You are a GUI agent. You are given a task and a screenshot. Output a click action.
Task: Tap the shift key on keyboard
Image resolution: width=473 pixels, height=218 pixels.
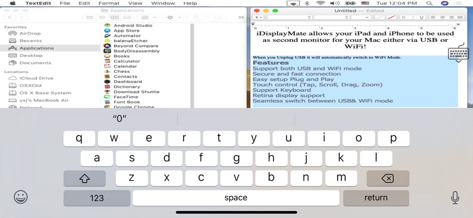click(x=85, y=178)
